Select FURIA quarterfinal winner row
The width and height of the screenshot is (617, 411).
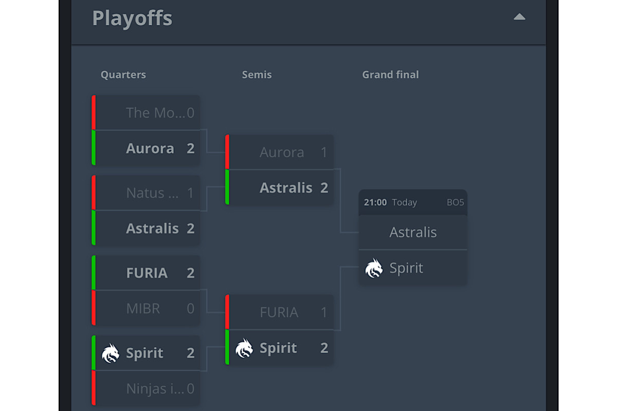(147, 273)
